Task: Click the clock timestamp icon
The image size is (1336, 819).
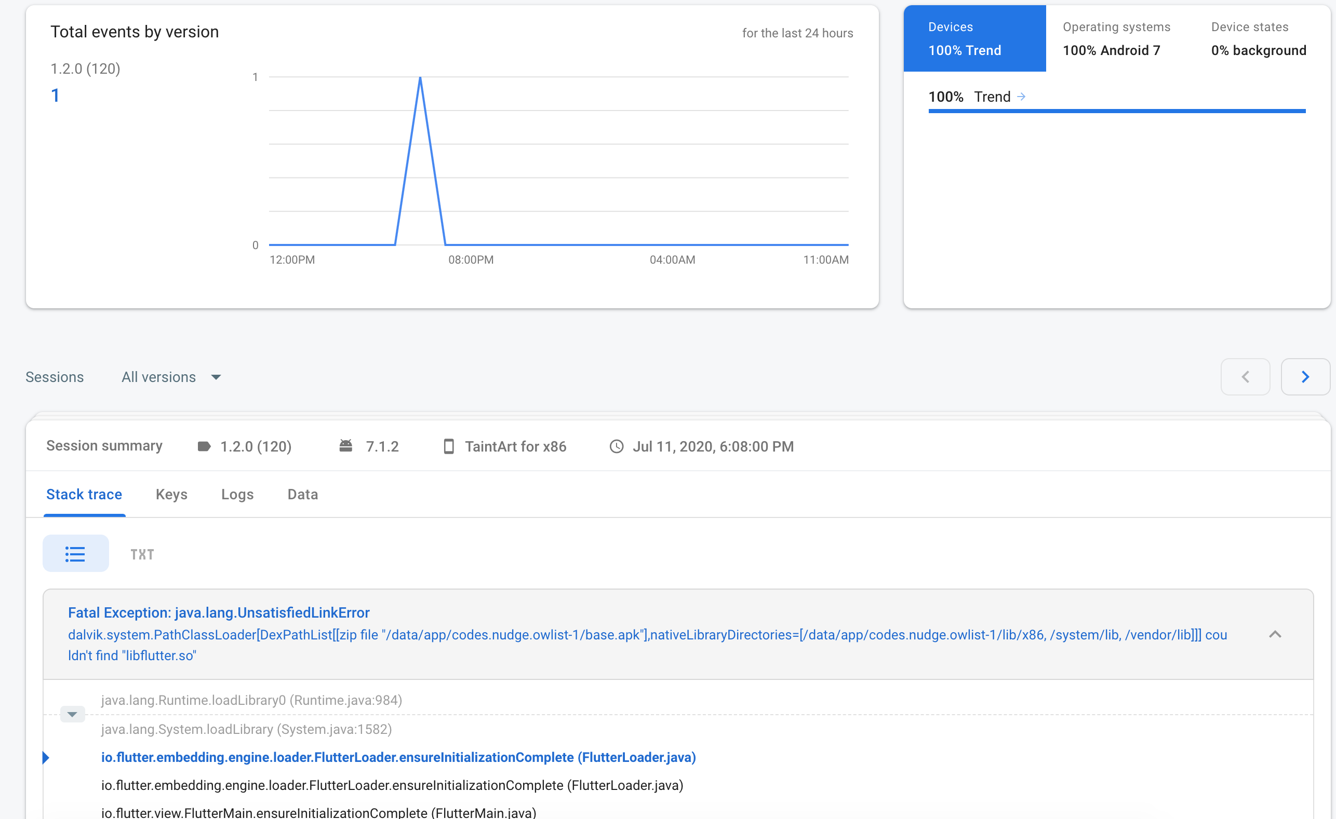Action: pos(617,446)
